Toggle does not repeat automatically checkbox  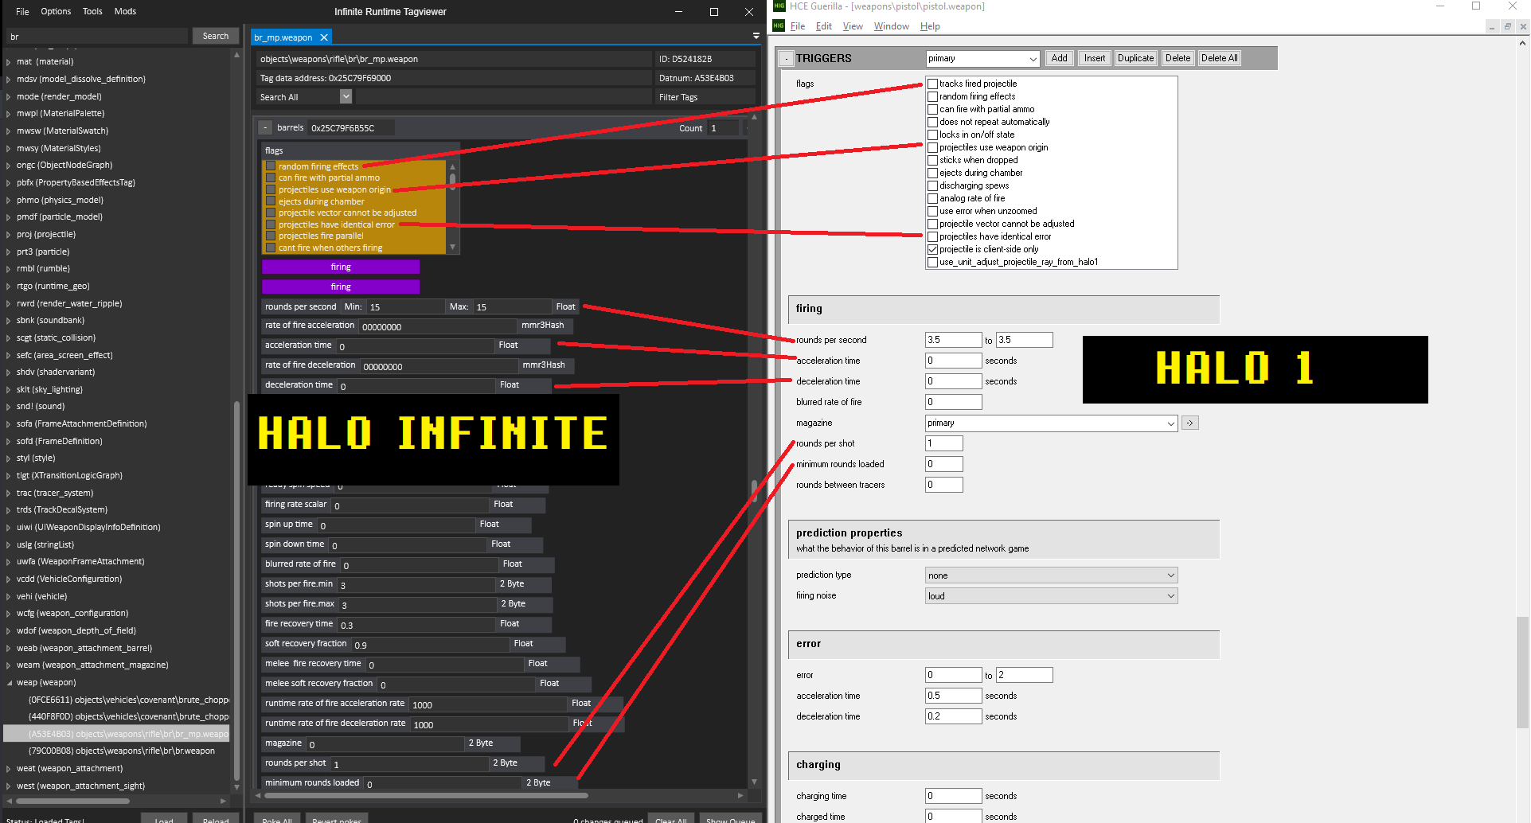click(x=932, y=122)
